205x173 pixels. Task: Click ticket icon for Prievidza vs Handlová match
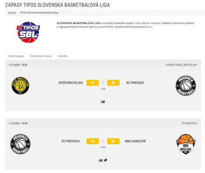pyautogui.click(x=105, y=160)
